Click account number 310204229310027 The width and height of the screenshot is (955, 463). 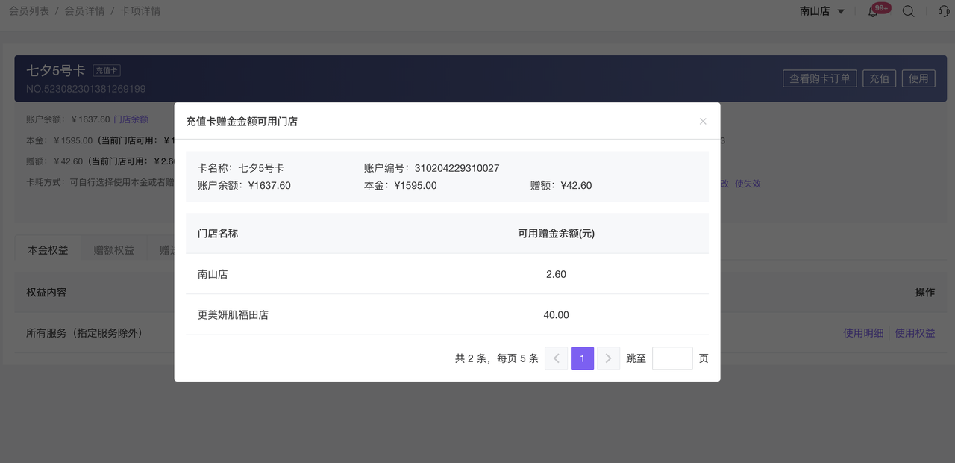coord(457,168)
